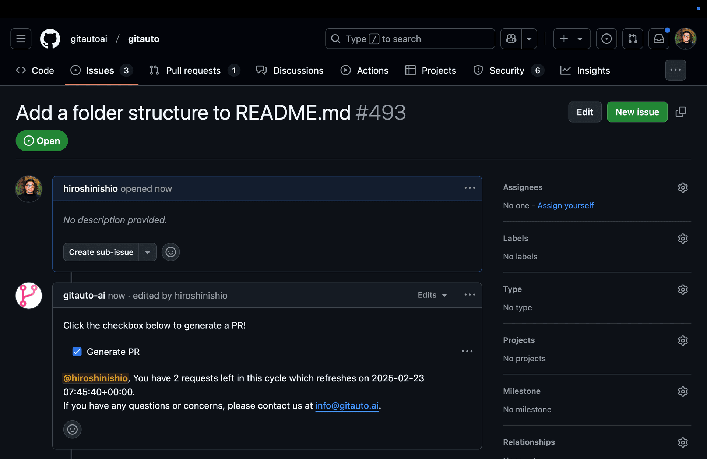This screenshot has height=459, width=707.
Task: Switch to the Pull requests tab
Action: coord(193,70)
